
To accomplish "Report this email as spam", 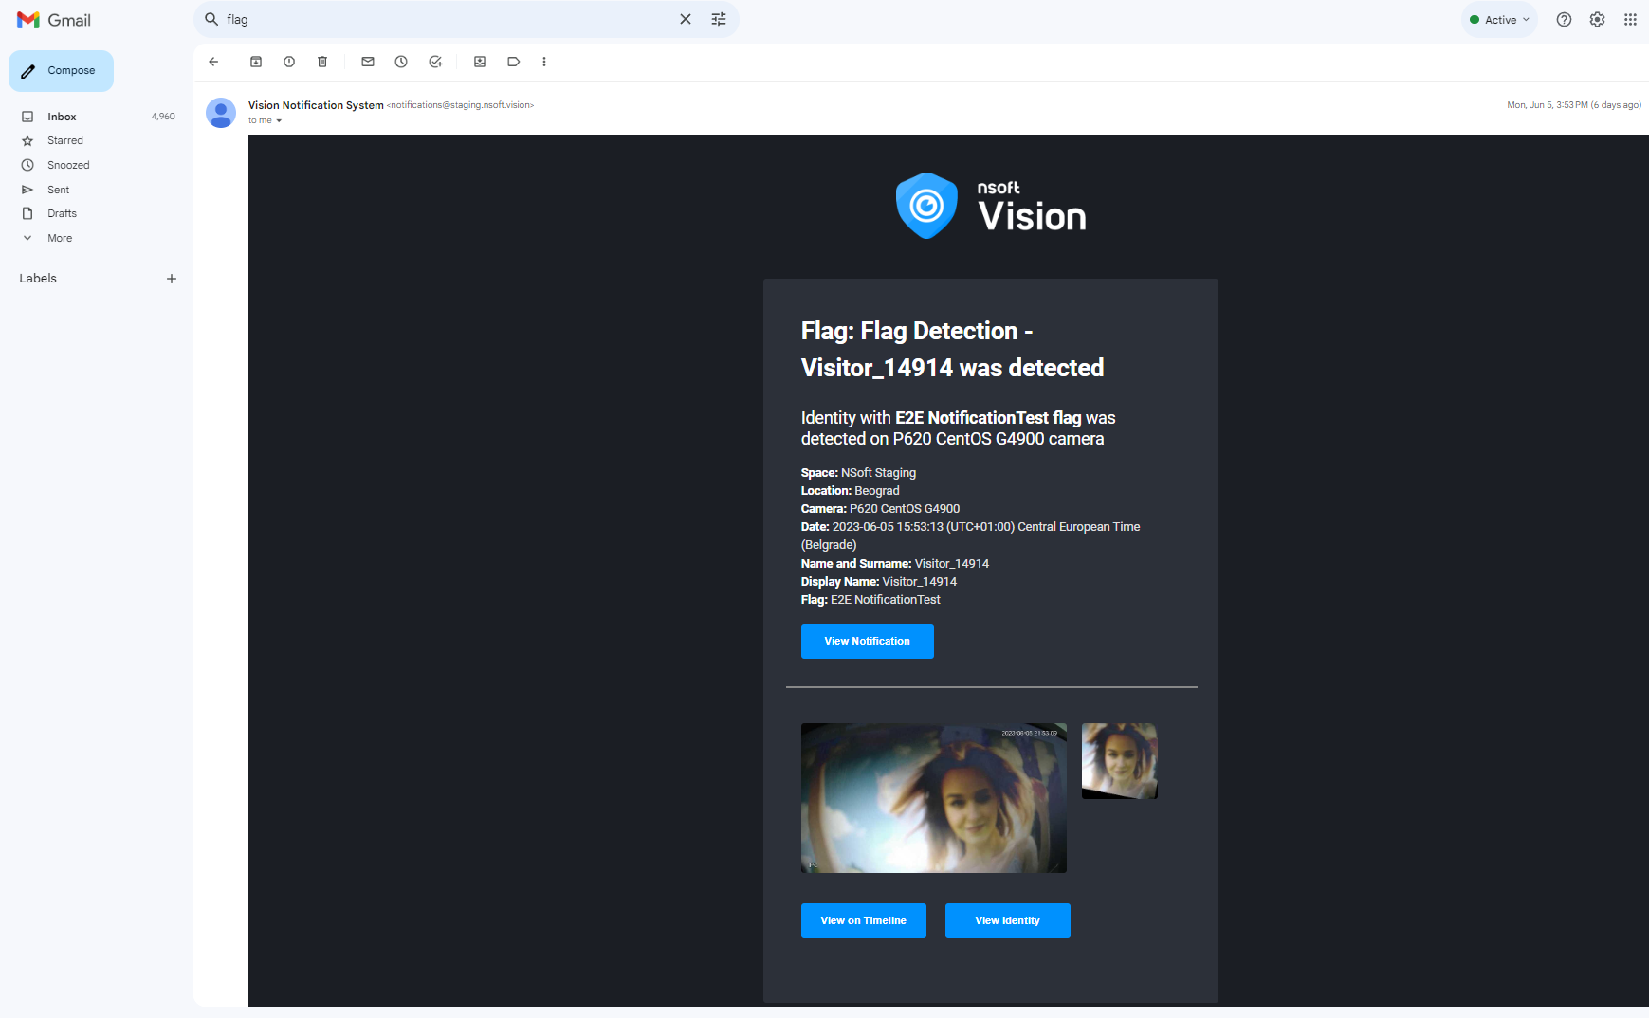I will (289, 62).
